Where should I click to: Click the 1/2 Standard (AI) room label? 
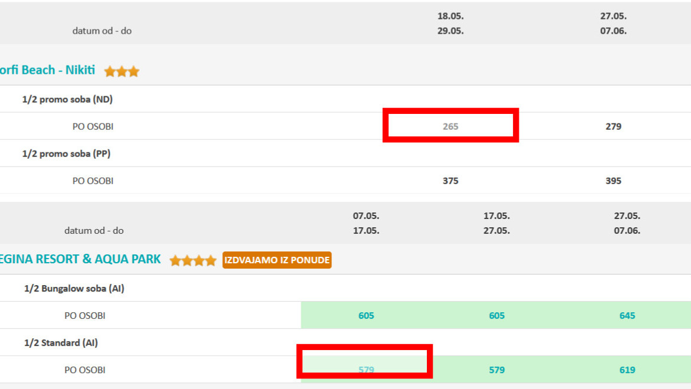(61, 343)
